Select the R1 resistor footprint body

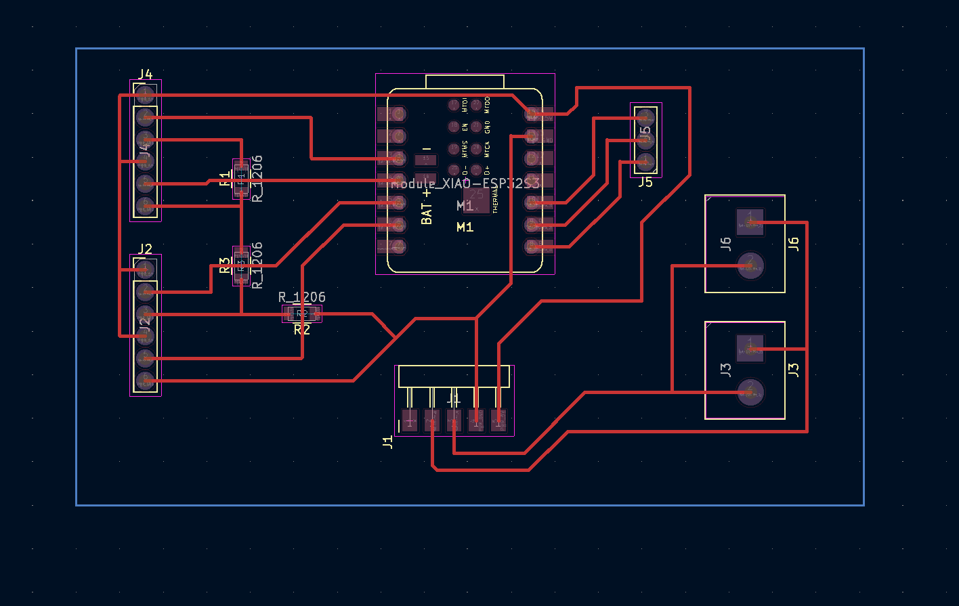240,179
